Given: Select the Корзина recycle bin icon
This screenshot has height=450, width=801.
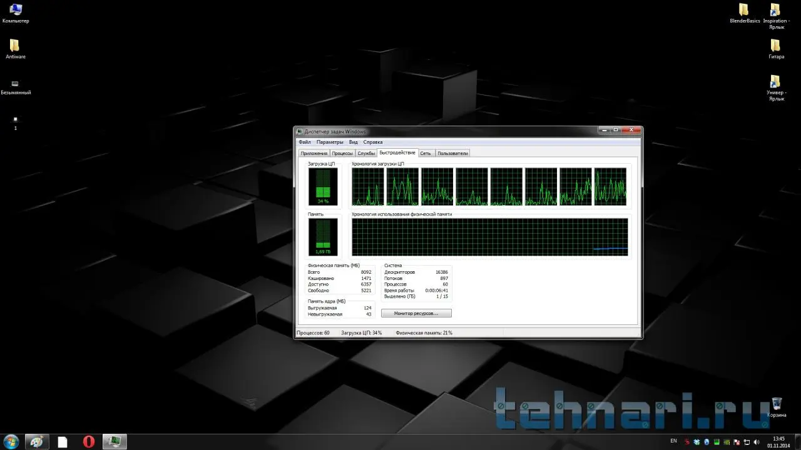Looking at the screenshot, I should 777,407.
